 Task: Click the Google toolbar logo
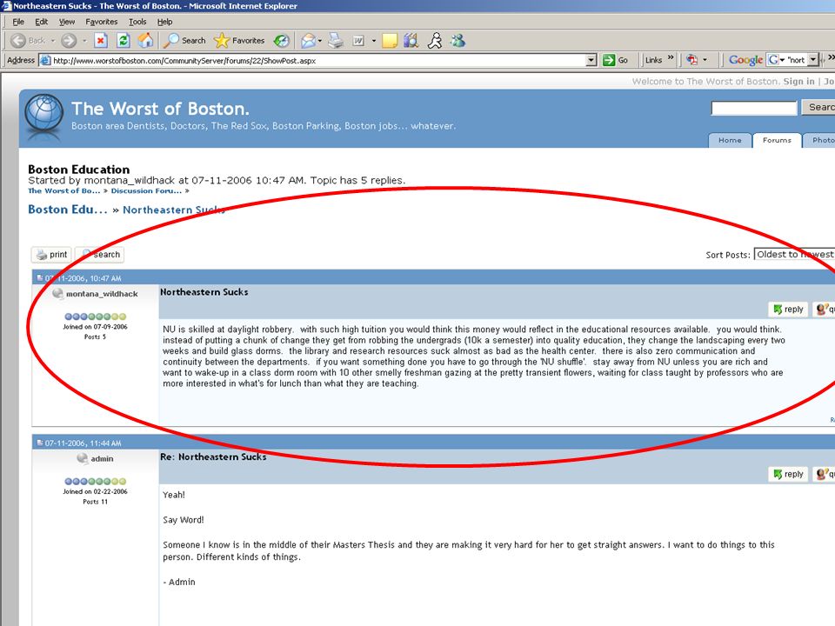(745, 60)
